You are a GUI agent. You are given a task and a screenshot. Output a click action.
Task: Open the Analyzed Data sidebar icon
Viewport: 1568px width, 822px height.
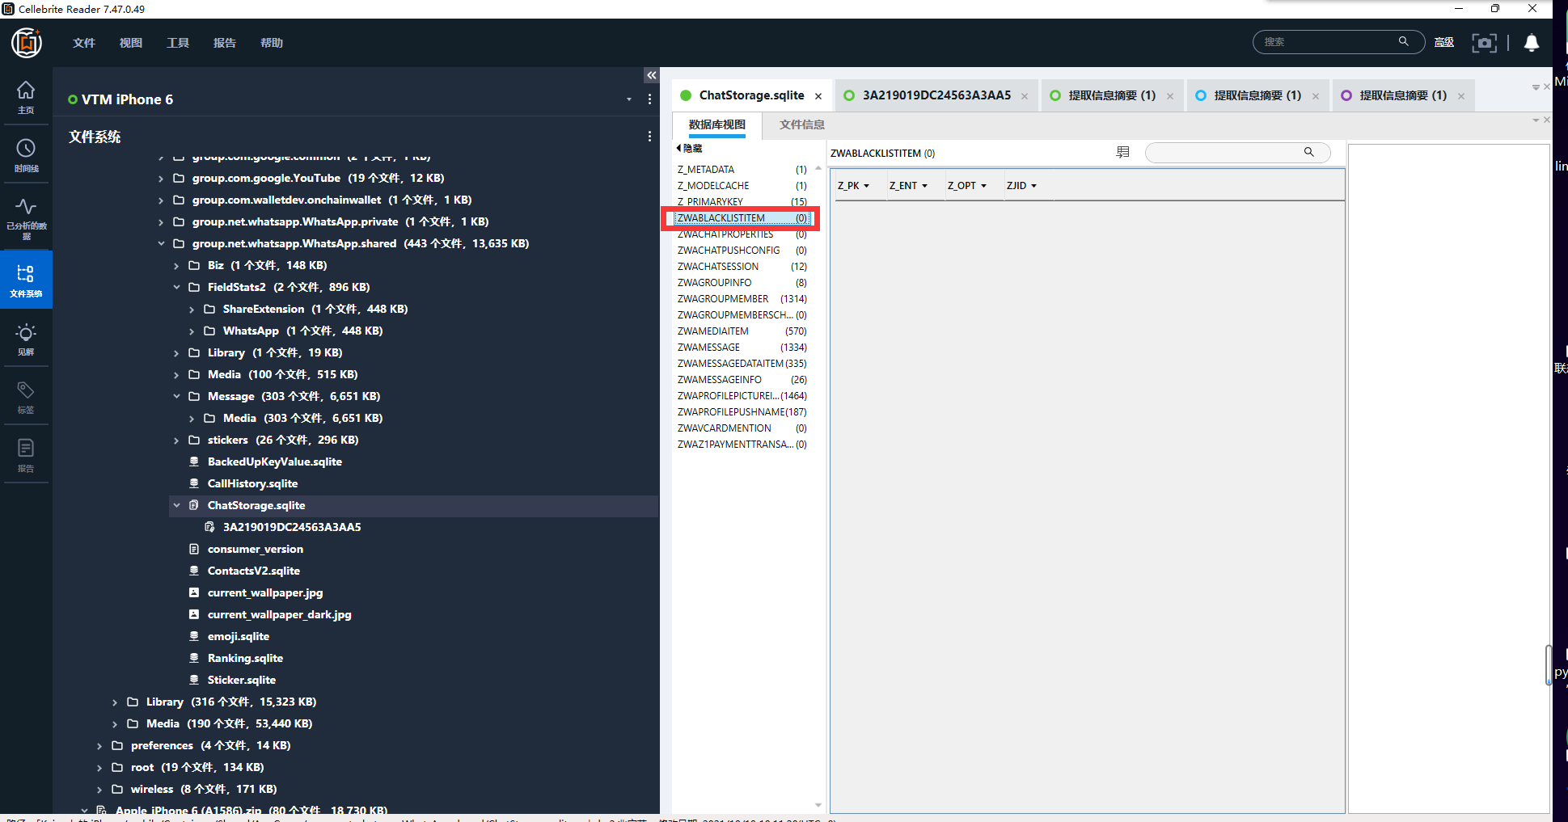(26, 218)
